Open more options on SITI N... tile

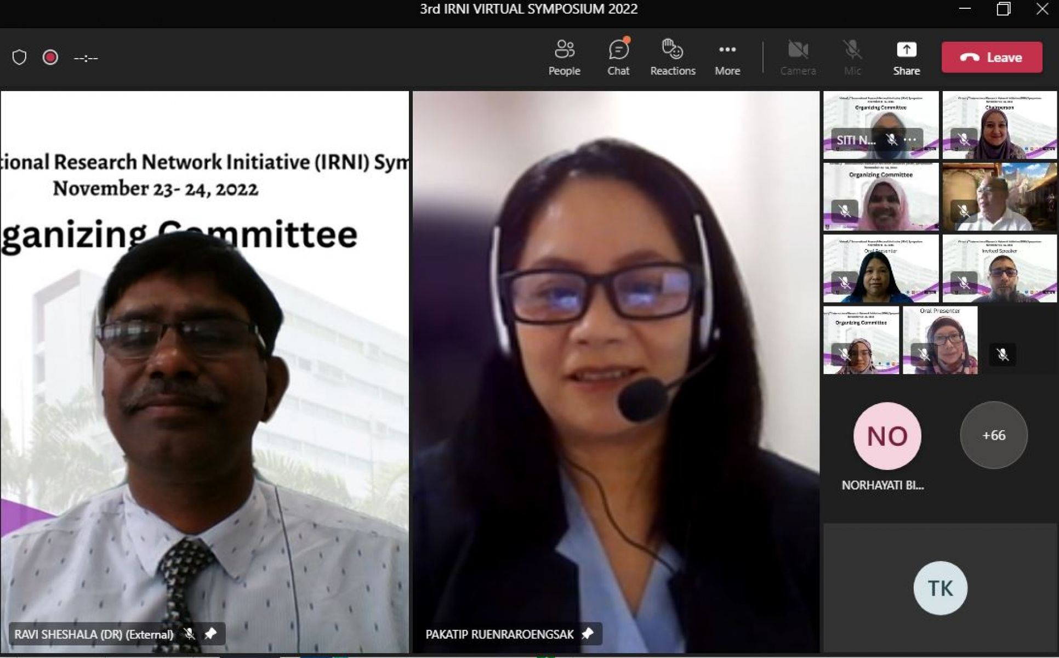[910, 139]
